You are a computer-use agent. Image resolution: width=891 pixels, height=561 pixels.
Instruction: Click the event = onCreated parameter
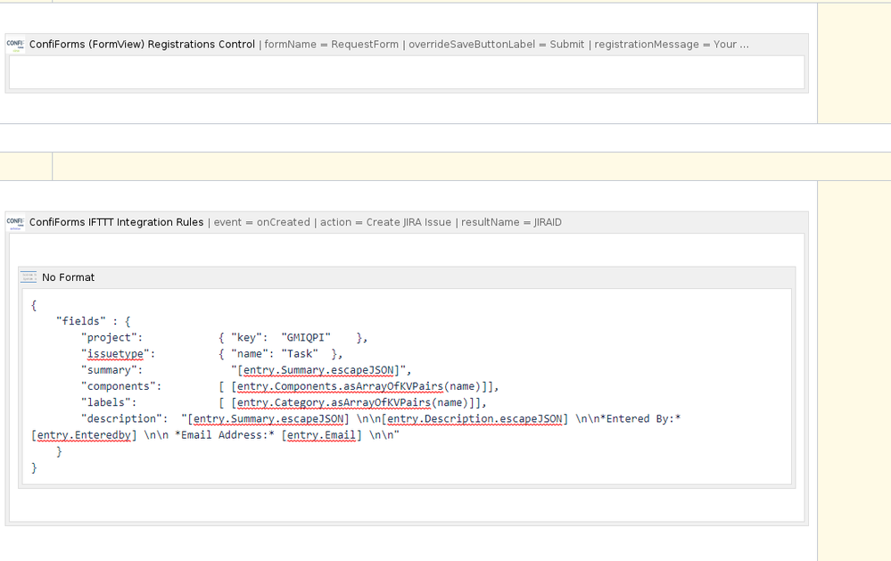[262, 222]
